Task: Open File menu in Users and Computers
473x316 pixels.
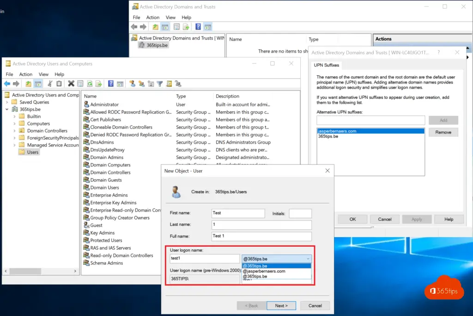Action: point(9,74)
